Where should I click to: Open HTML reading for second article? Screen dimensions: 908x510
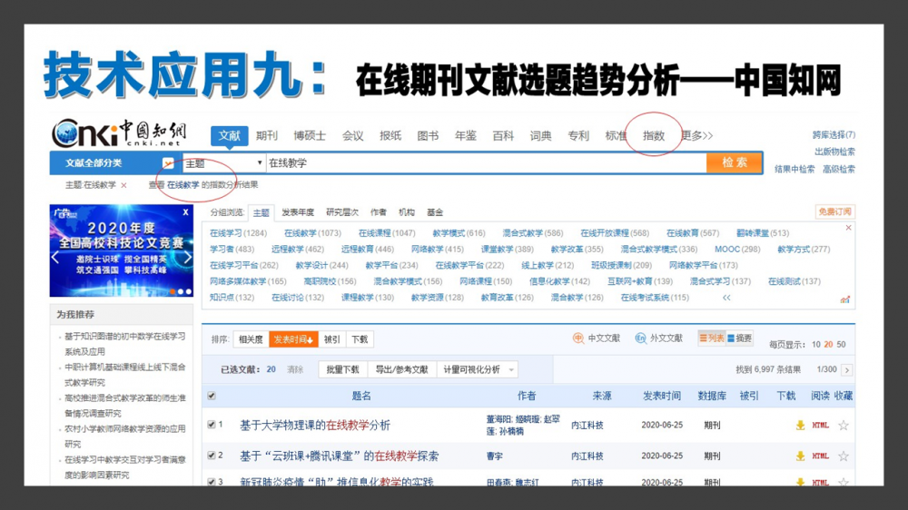[x=820, y=456]
